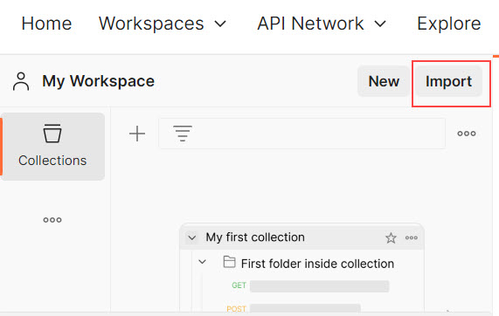Star the My first collection item

391,237
